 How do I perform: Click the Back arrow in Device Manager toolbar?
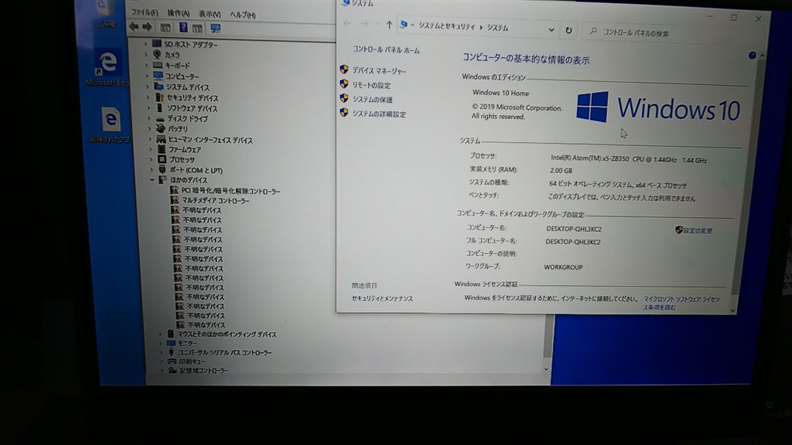pos(134,27)
